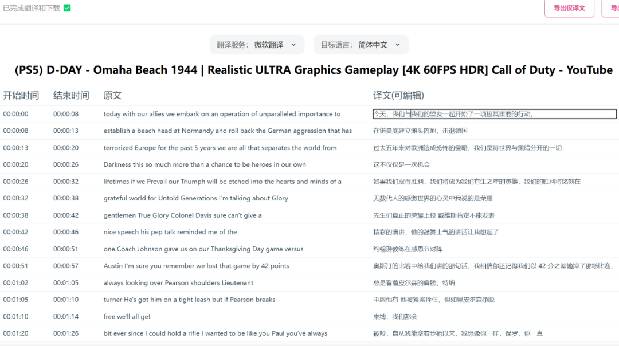The image size is (619, 346).
Task: Open the translation service dropdown
Action: tap(257, 45)
